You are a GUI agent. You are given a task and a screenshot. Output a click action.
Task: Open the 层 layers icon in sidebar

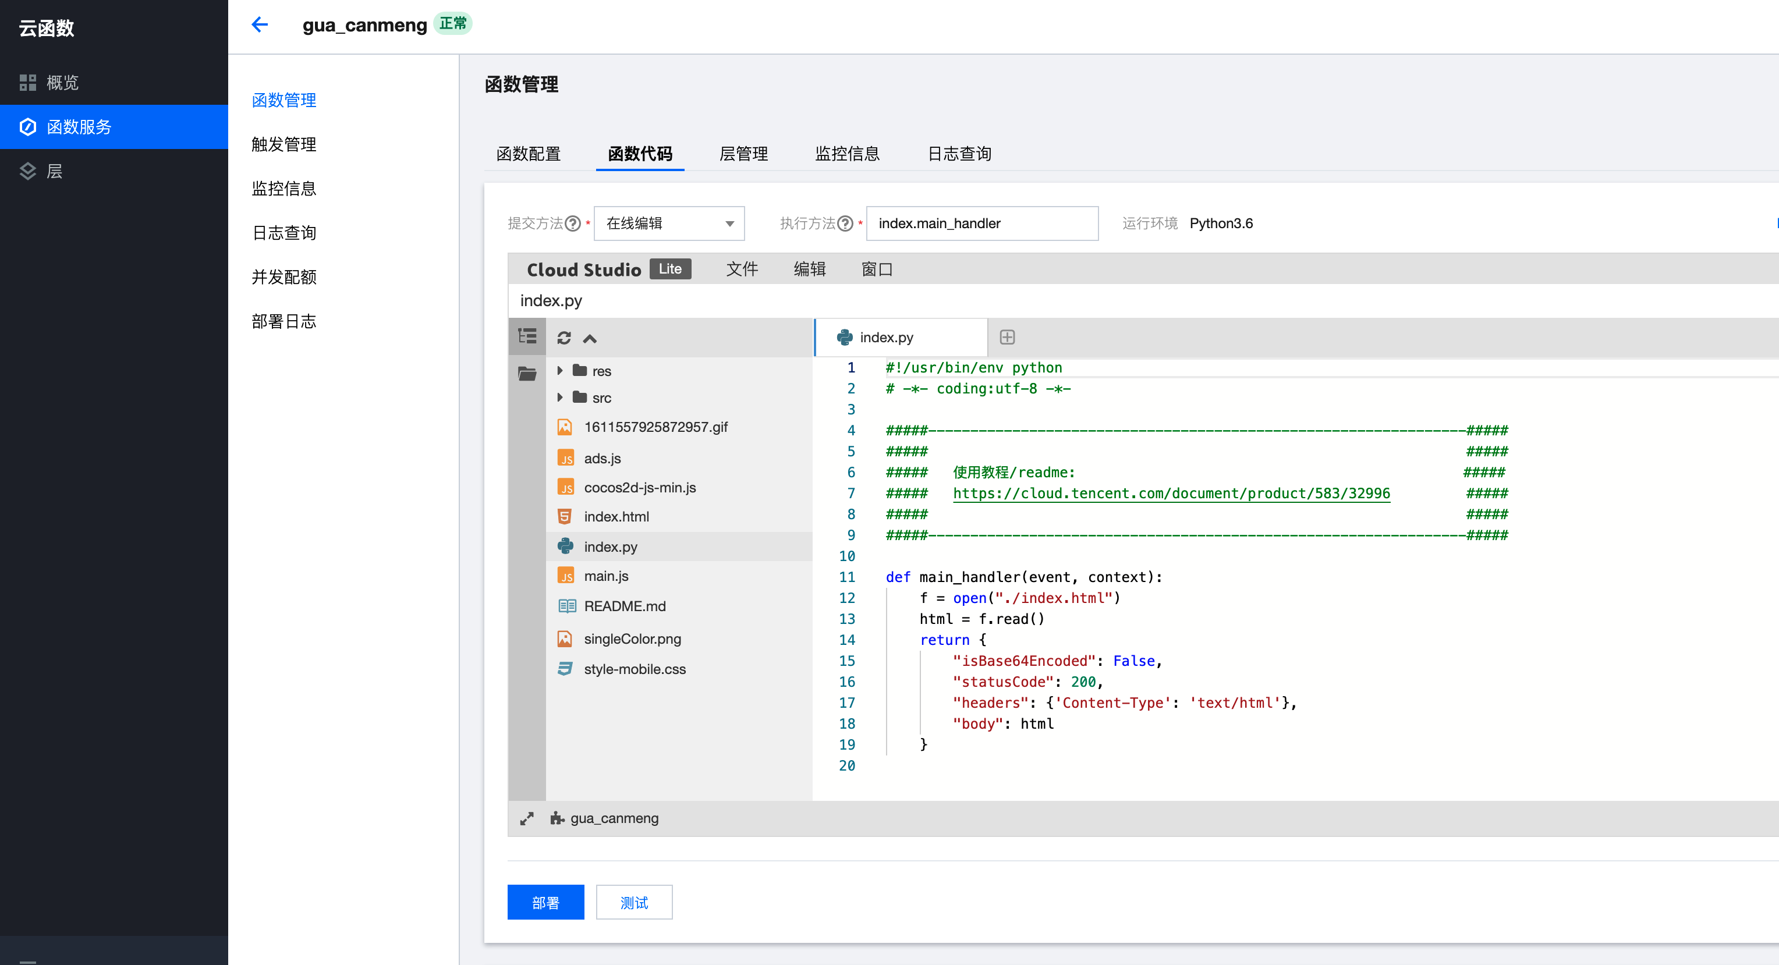27,171
